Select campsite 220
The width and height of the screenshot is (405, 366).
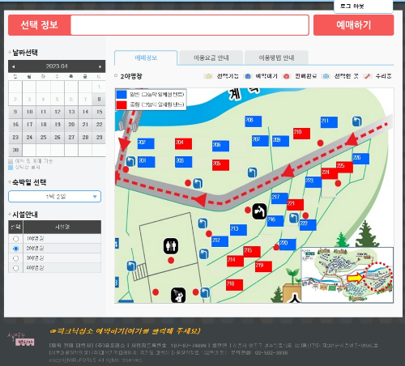coord(288,245)
